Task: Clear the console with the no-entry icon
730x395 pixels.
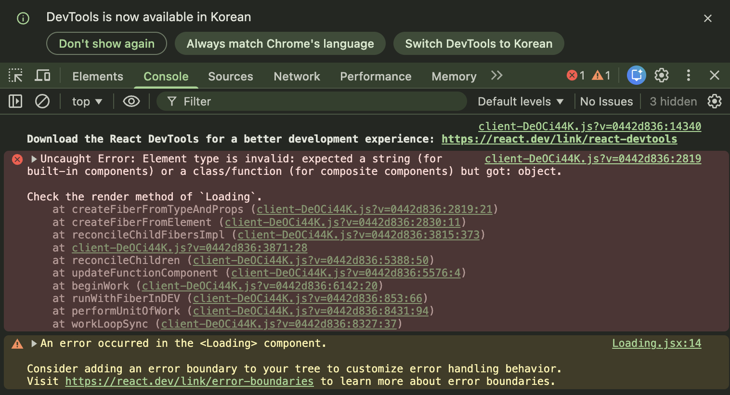Action: [x=42, y=101]
